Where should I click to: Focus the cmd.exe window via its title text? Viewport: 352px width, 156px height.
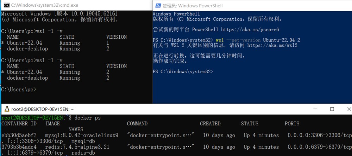(45, 5)
